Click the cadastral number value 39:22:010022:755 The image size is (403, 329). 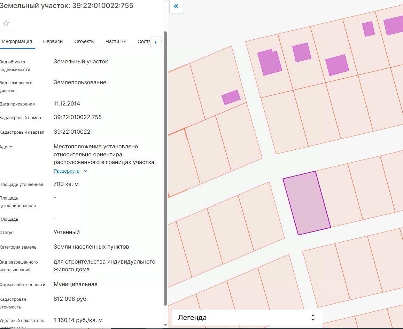click(78, 117)
